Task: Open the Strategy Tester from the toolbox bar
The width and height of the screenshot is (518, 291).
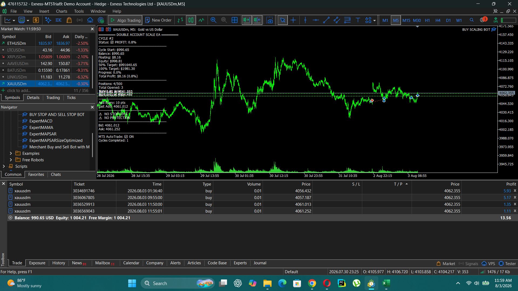Action: [x=507, y=263]
